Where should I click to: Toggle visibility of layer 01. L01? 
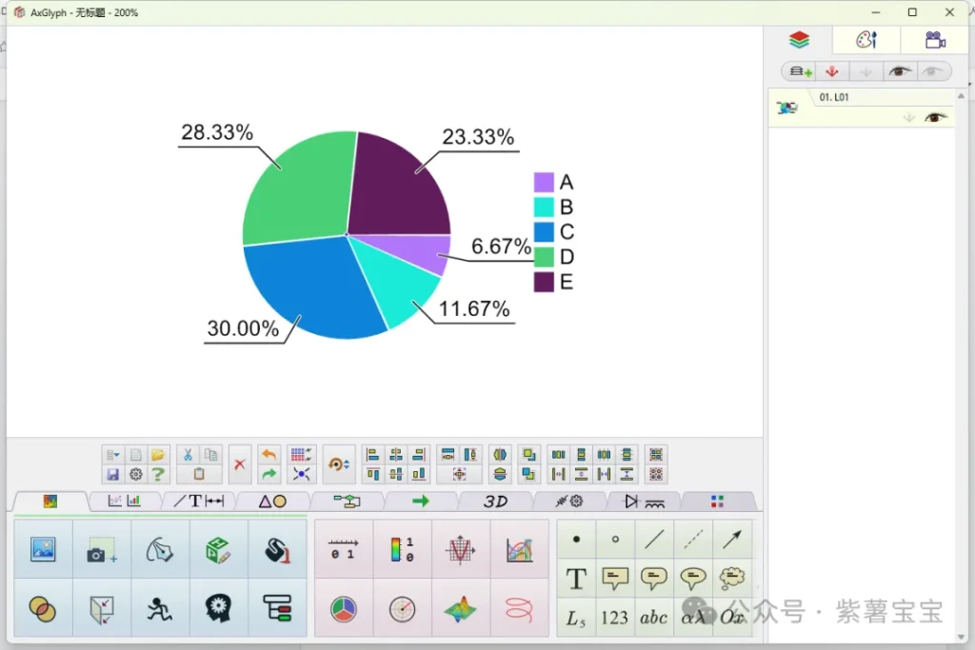point(936,117)
